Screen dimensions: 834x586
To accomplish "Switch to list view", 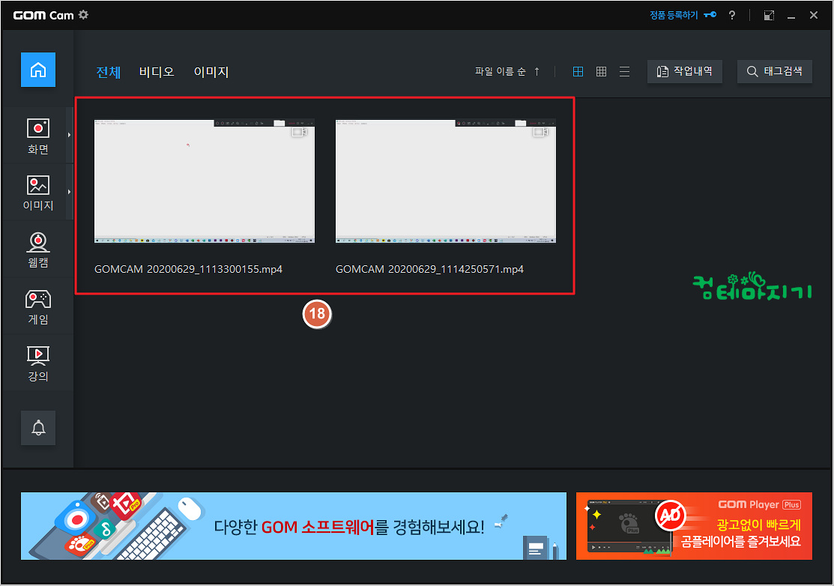I will pyautogui.click(x=624, y=71).
